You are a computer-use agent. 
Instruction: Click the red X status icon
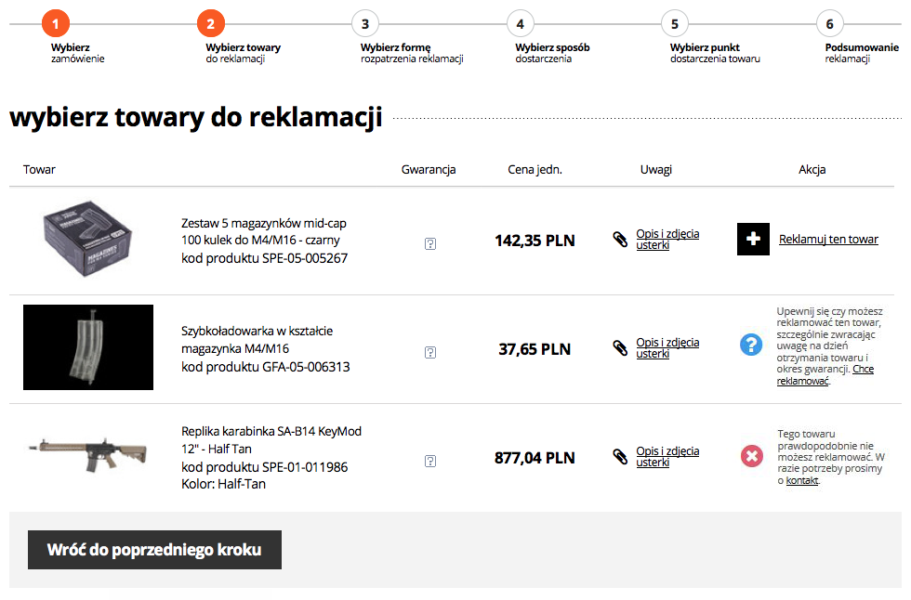(x=751, y=456)
